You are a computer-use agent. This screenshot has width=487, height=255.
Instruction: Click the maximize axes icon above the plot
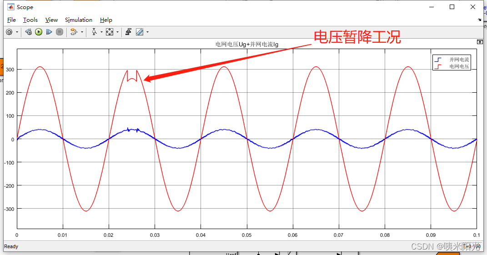point(480,42)
